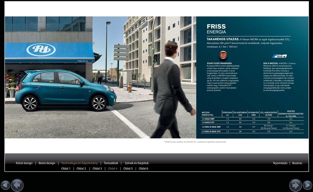Click the MOTOR/ERŐÁTVITEL column header
The height and width of the screenshot is (192, 313).
coord(208,114)
